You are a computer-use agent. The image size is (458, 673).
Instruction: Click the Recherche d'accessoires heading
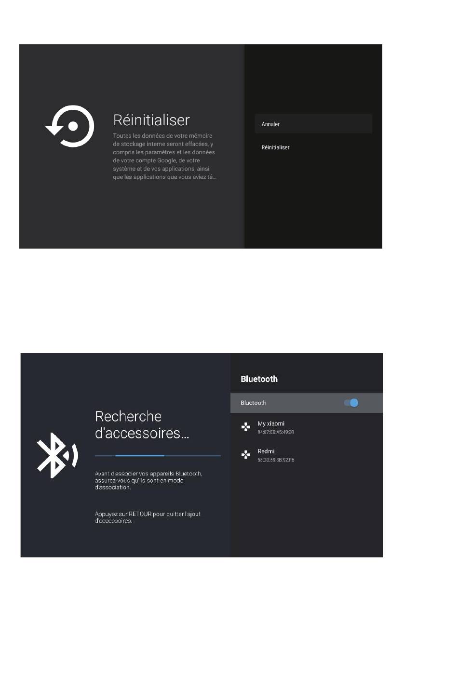click(x=142, y=424)
